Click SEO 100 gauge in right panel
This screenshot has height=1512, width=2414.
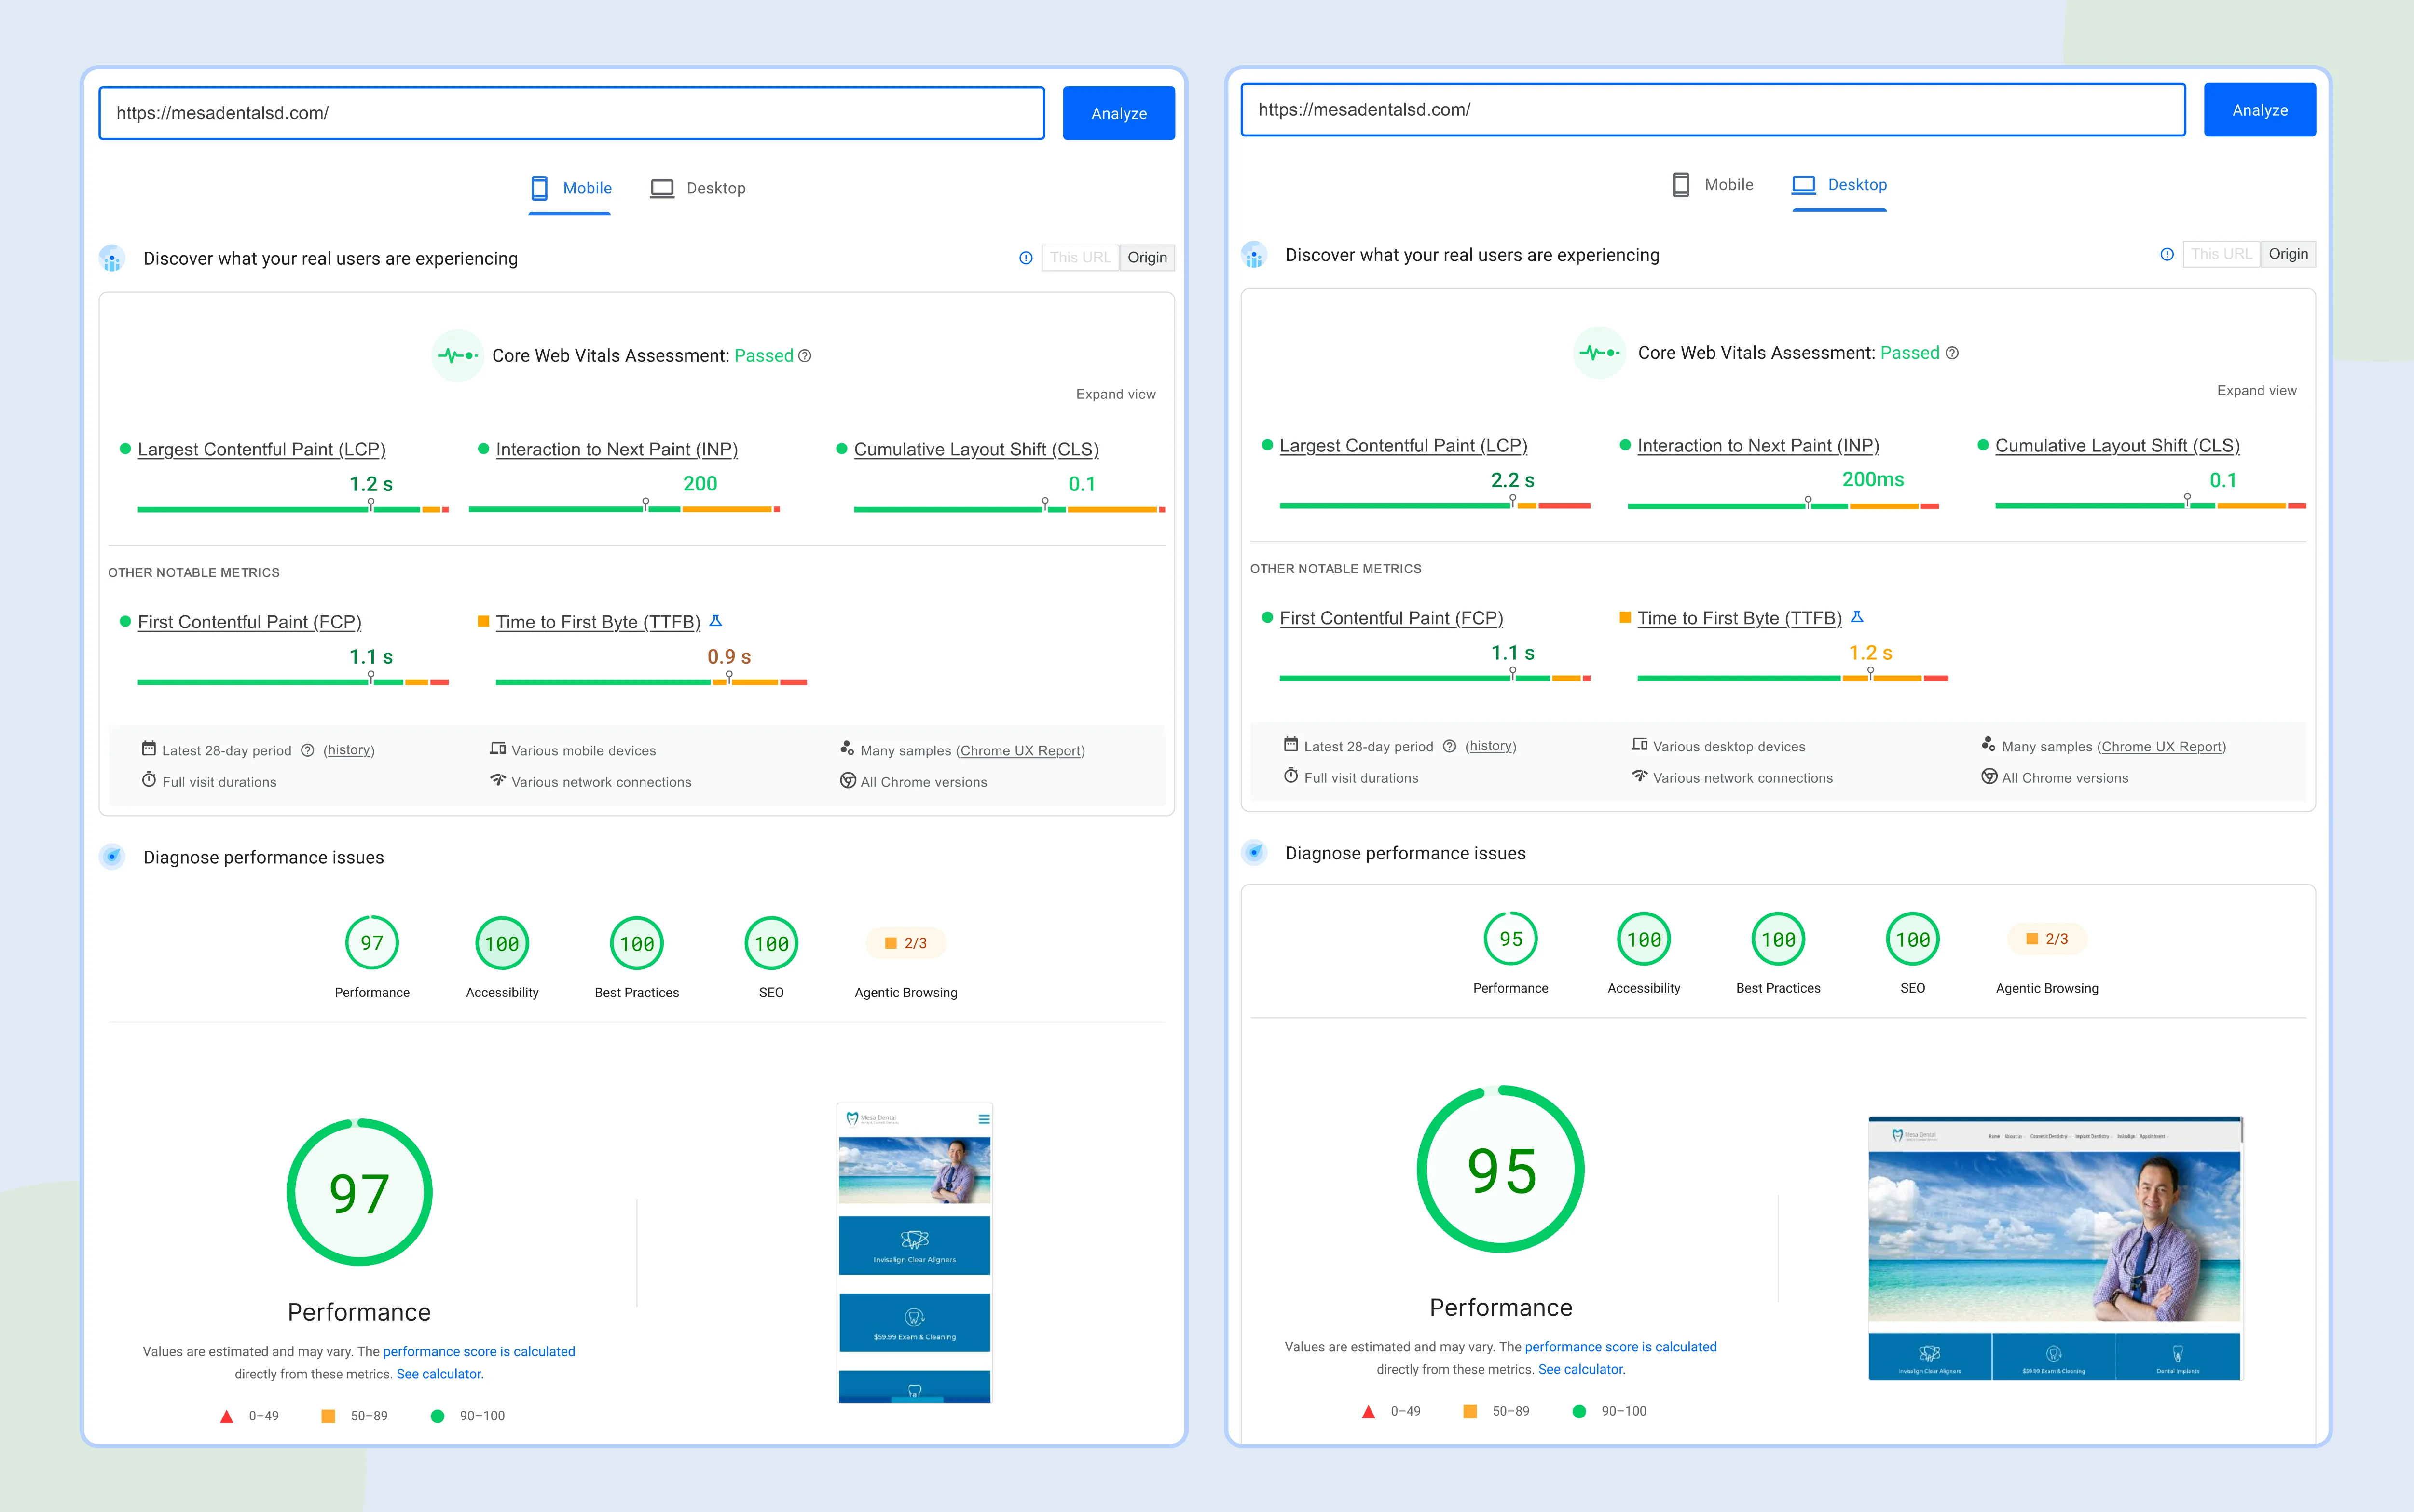1912,940
